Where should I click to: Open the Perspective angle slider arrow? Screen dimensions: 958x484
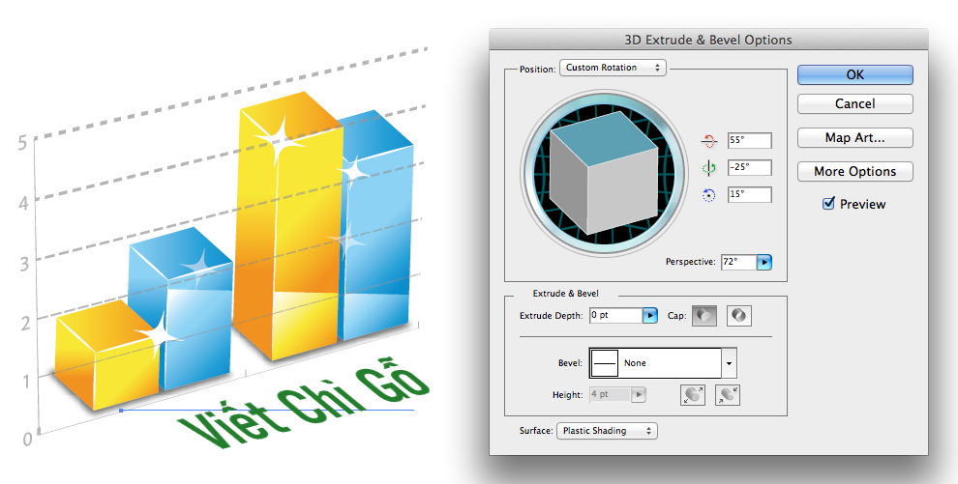pos(764,262)
